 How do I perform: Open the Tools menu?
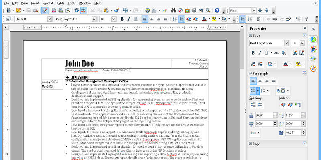(72, 3)
